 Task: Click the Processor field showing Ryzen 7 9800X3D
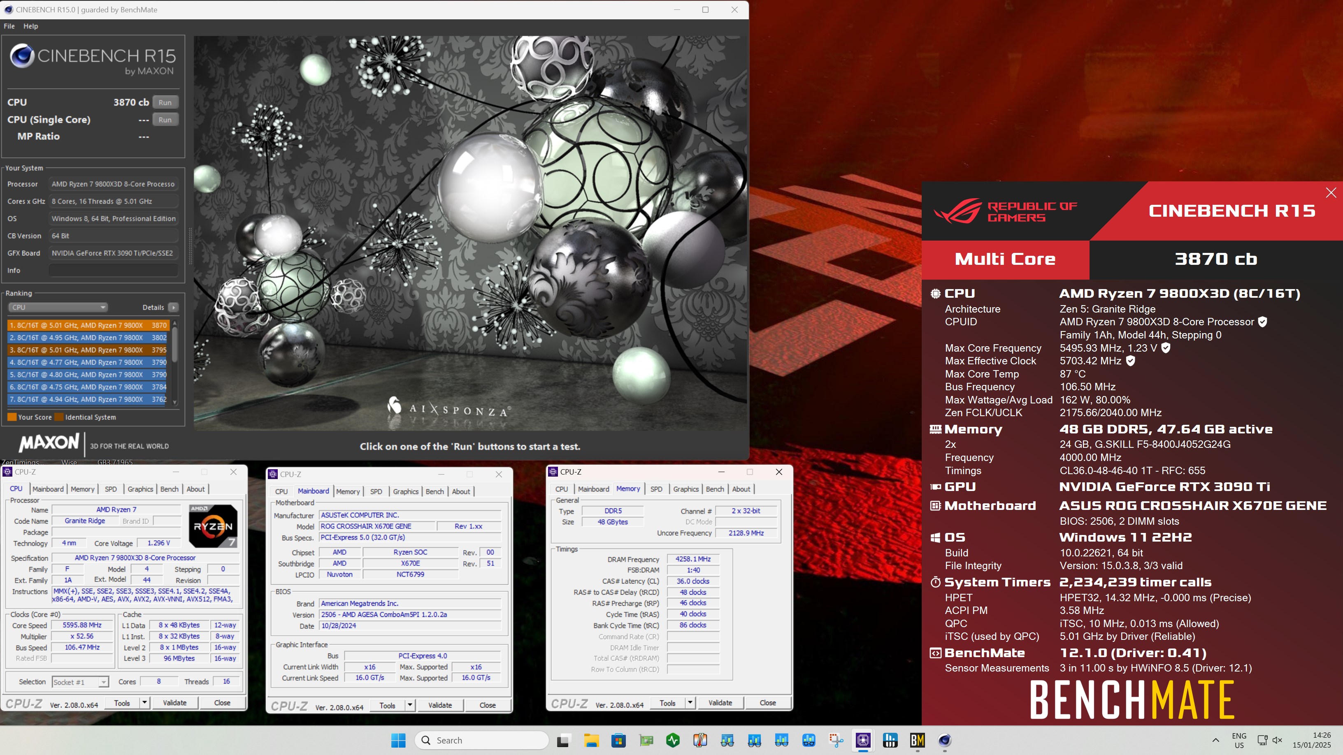[x=113, y=184]
